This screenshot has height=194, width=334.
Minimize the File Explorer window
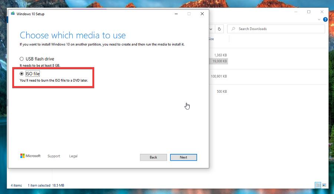click(x=296, y=12)
